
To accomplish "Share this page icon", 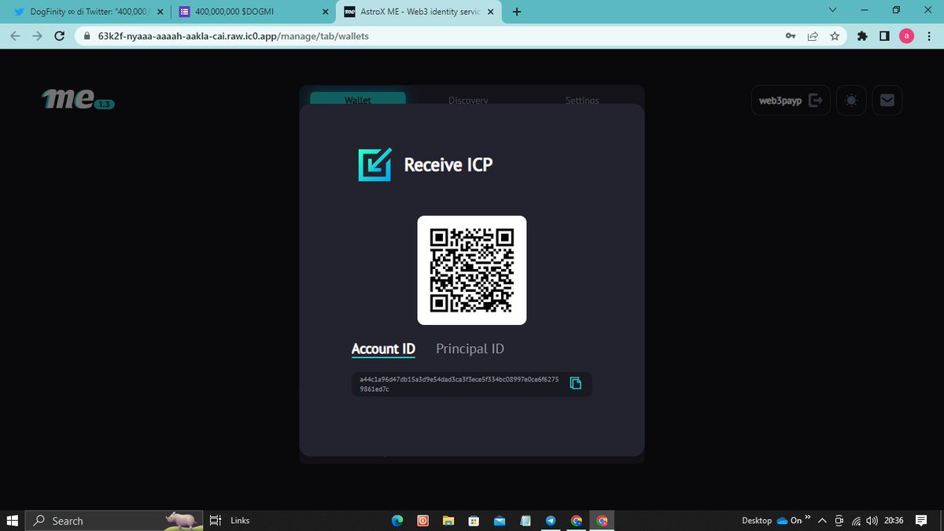I will pyautogui.click(x=813, y=36).
